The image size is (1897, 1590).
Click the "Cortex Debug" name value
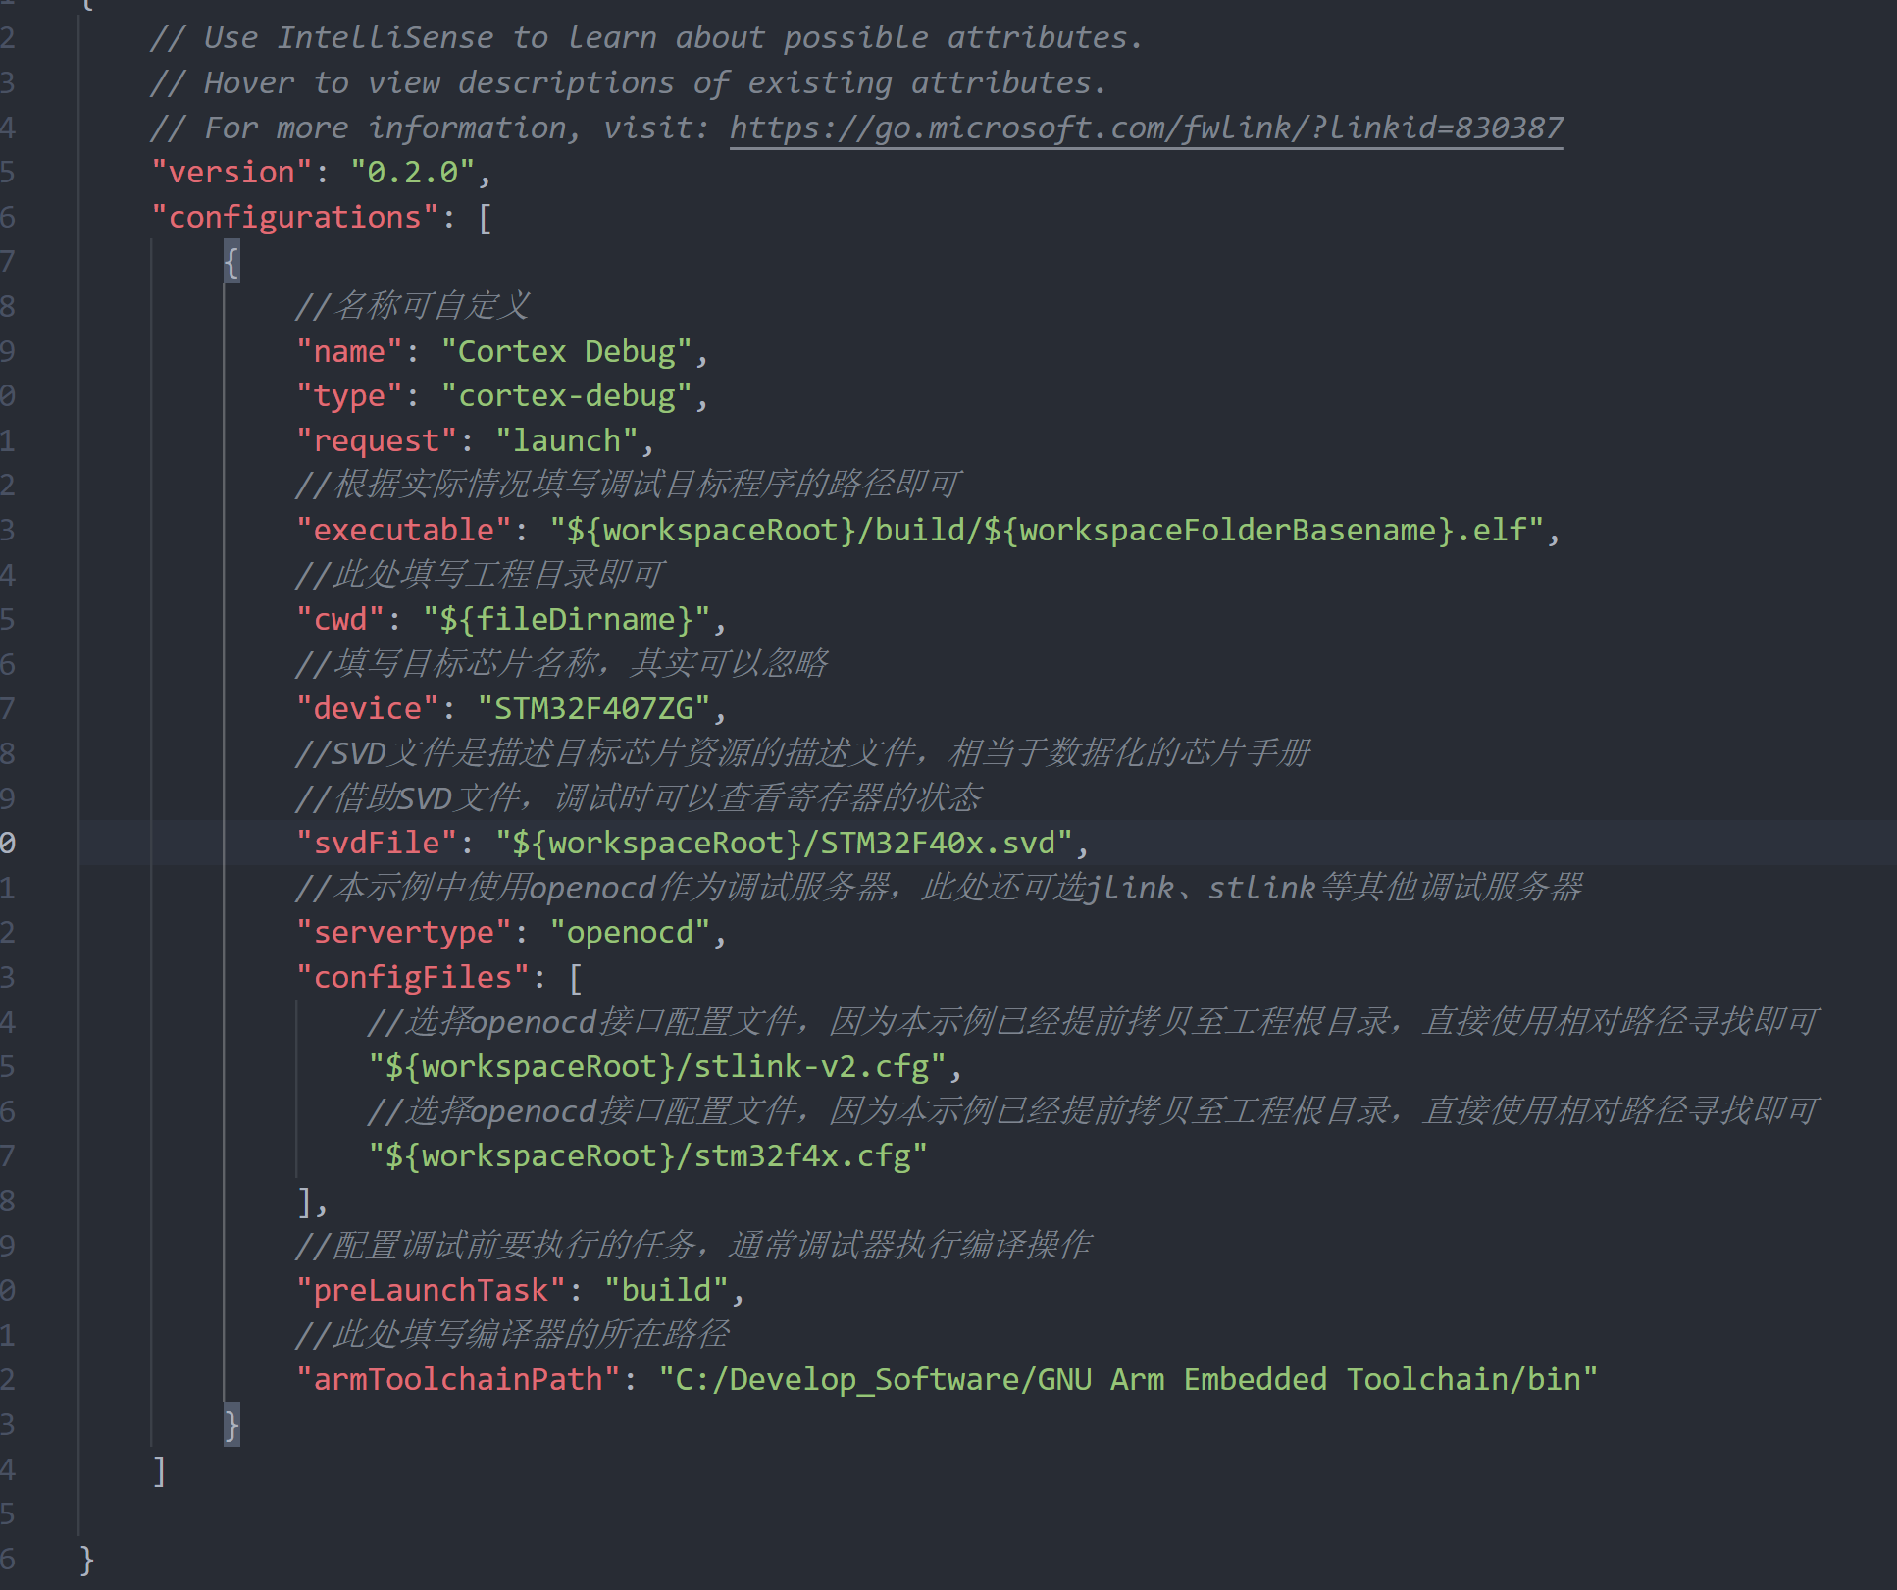(566, 352)
